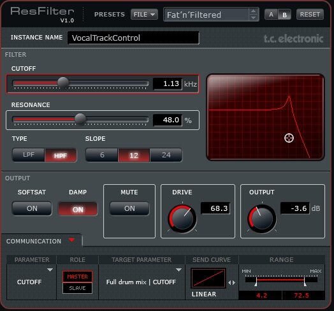Click 'Full drum mix | CUTOFF' target
The height and width of the screenshot is (311, 334).
pos(141,282)
